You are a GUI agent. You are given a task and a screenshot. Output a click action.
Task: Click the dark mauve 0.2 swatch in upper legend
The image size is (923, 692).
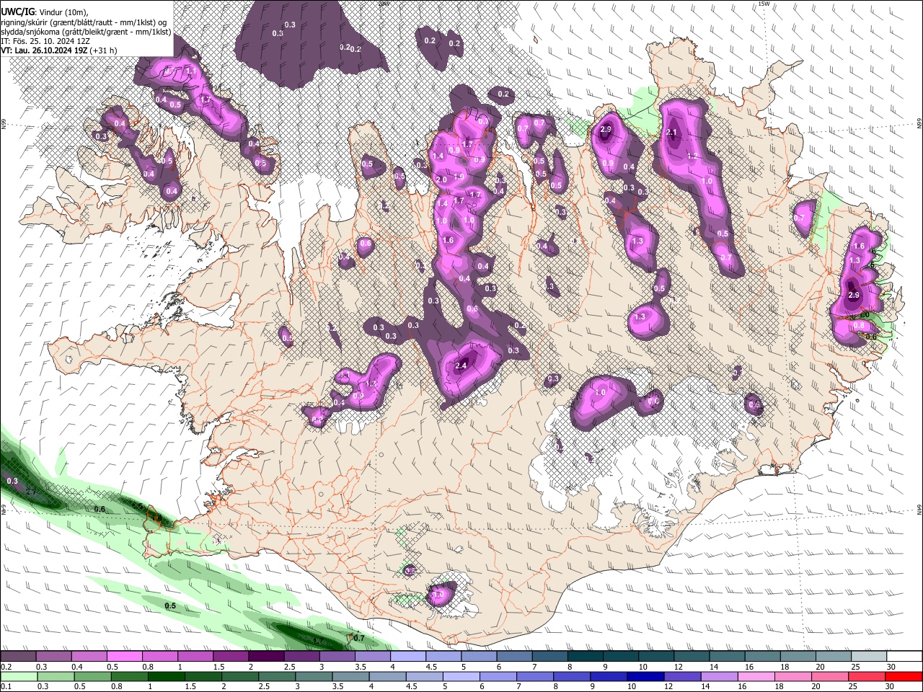pyautogui.click(x=18, y=657)
